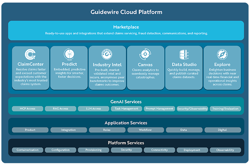The width and height of the screenshot is (250, 166).
Task: Click Security/Observability in GenAI Services
Action: click(192, 109)
